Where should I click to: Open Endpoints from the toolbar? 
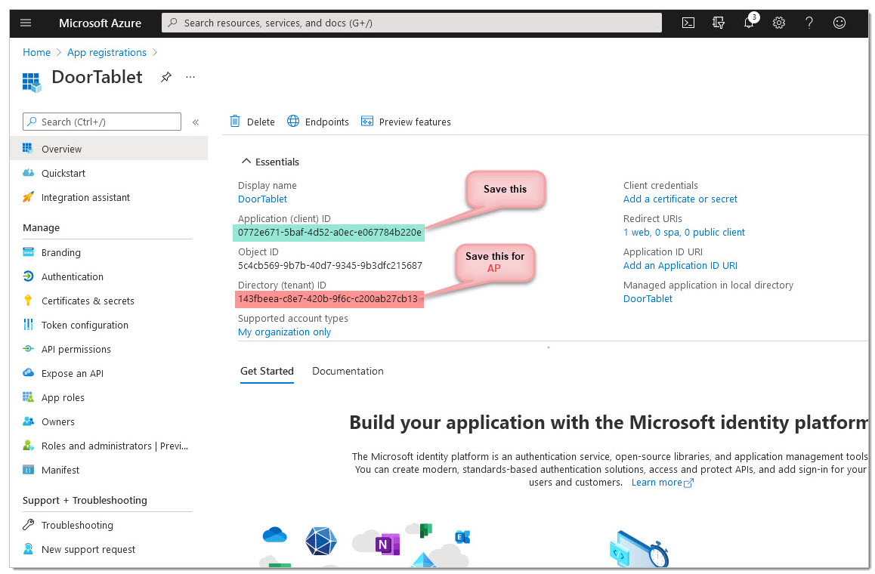(x=318, y=122)
